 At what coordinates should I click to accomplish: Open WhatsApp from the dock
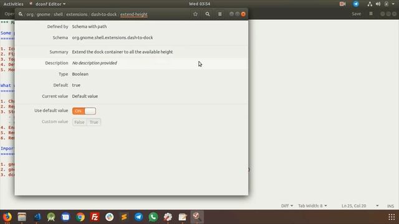tap(153, 217)
